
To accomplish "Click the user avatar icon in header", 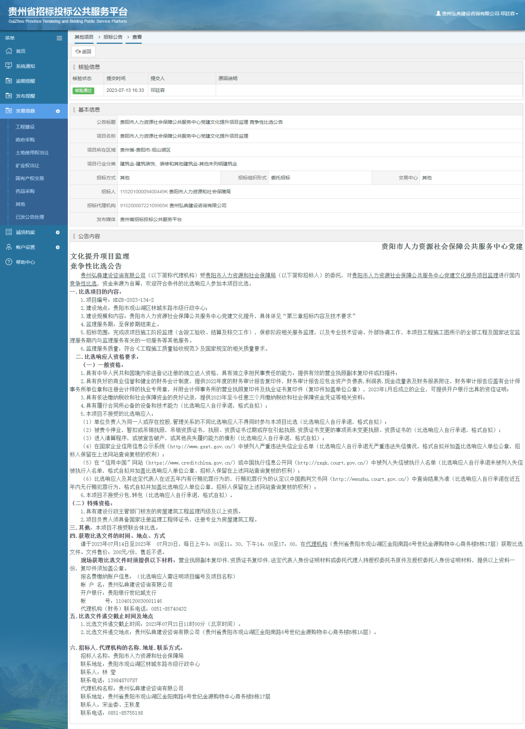I will [x=438, y=14].
